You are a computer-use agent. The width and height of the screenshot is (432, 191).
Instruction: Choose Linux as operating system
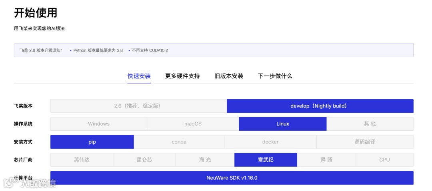point(283,124)
